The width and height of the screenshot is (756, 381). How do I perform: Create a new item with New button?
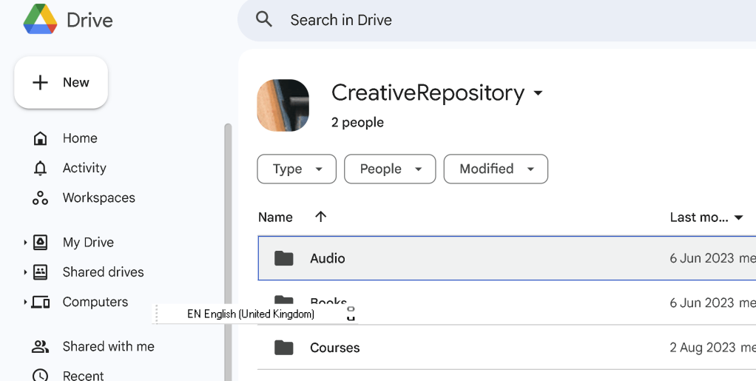coord(61,82)
